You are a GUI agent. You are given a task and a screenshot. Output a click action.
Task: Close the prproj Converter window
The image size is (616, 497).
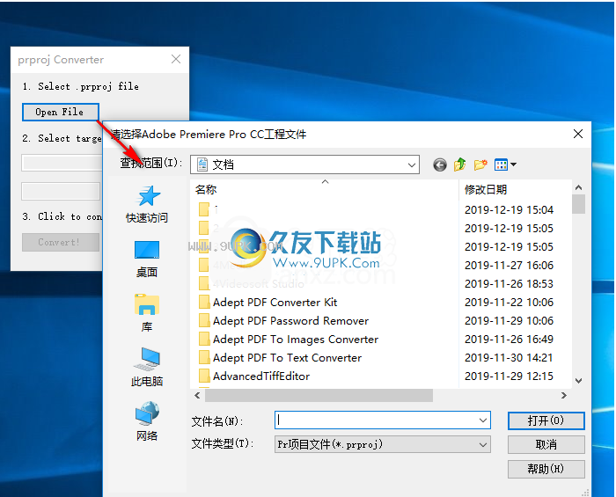pyautogui.click(x=176, y=59)
